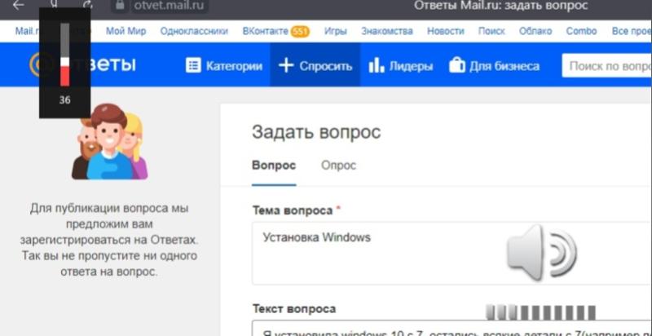Click the registration hint text about зарегистрироваться на Ответах
Viewport: 652px width, 336px height.
[110, 240]
